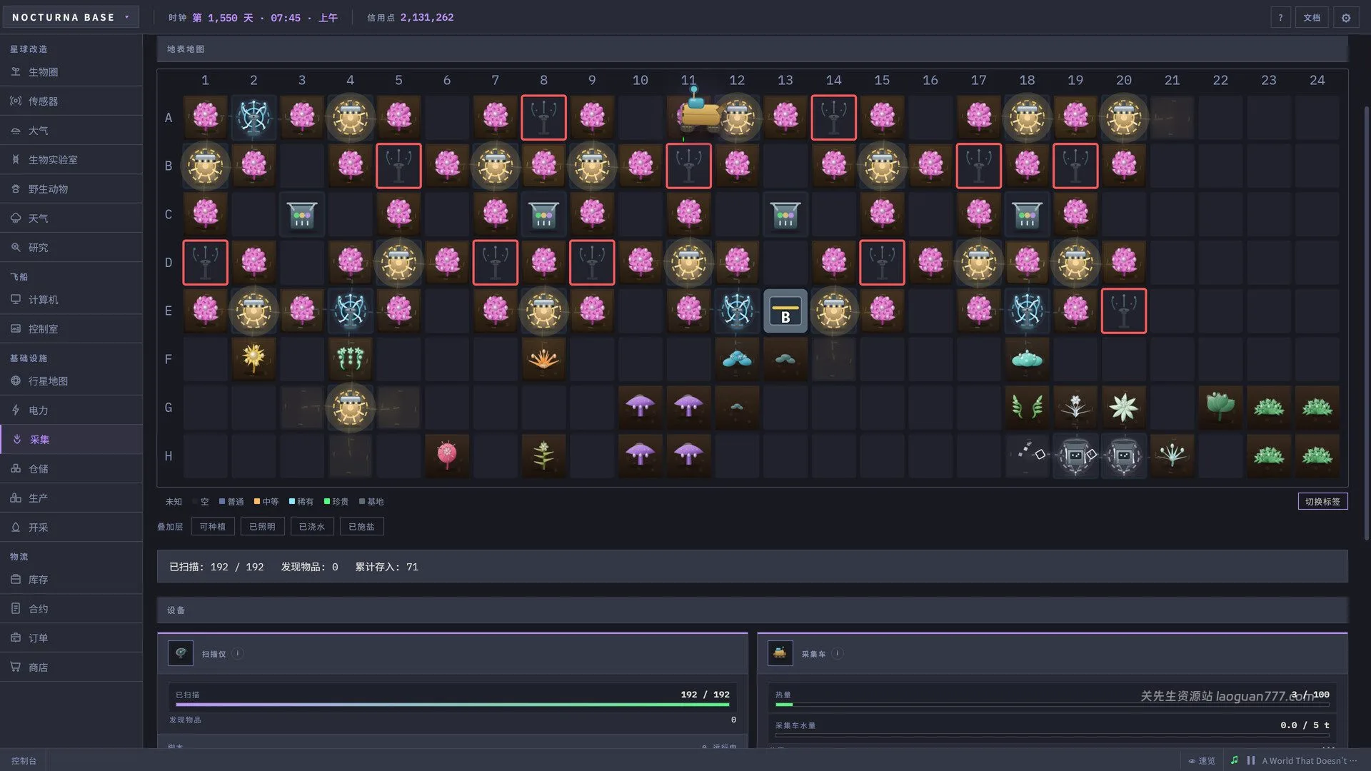Click the 采集车 harvester device icon

(780, 653)
